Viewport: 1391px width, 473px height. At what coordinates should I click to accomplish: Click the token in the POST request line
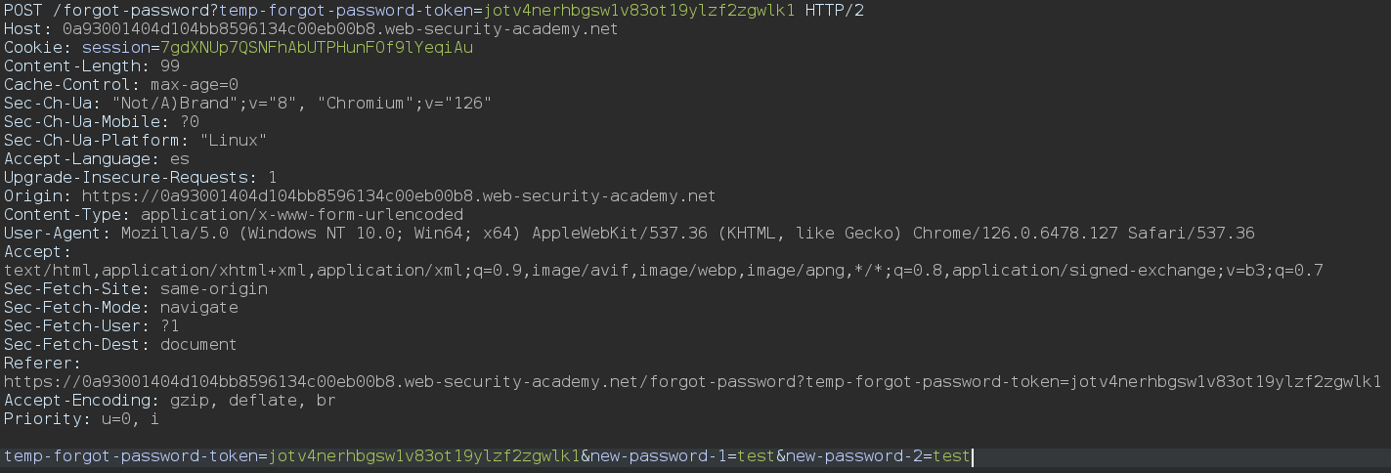click(643, 11)
